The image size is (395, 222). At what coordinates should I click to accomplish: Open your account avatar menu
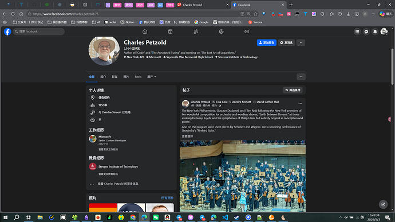coord(384,31)
